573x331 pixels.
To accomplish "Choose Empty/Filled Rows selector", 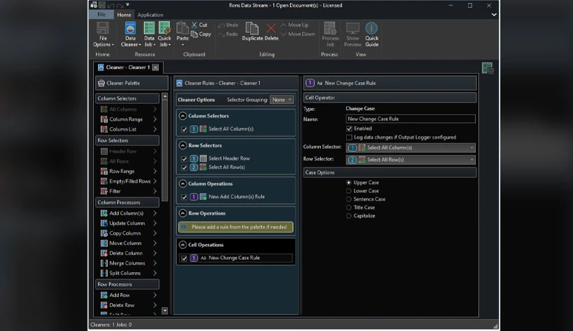I will 127,181.
